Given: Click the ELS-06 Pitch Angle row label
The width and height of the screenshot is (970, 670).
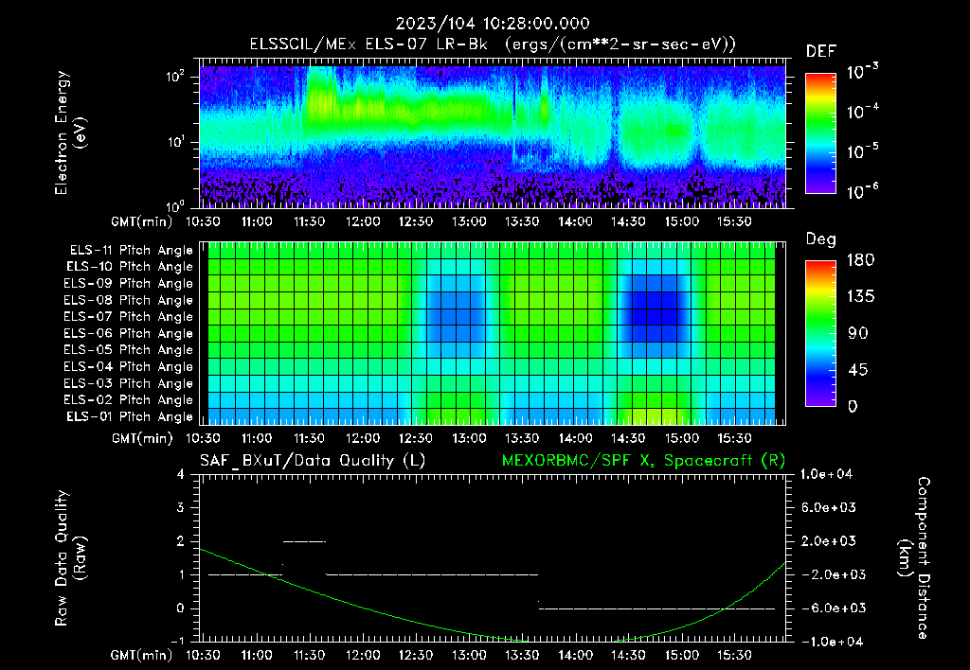Looking at the screenshot, I should [129, 333].
